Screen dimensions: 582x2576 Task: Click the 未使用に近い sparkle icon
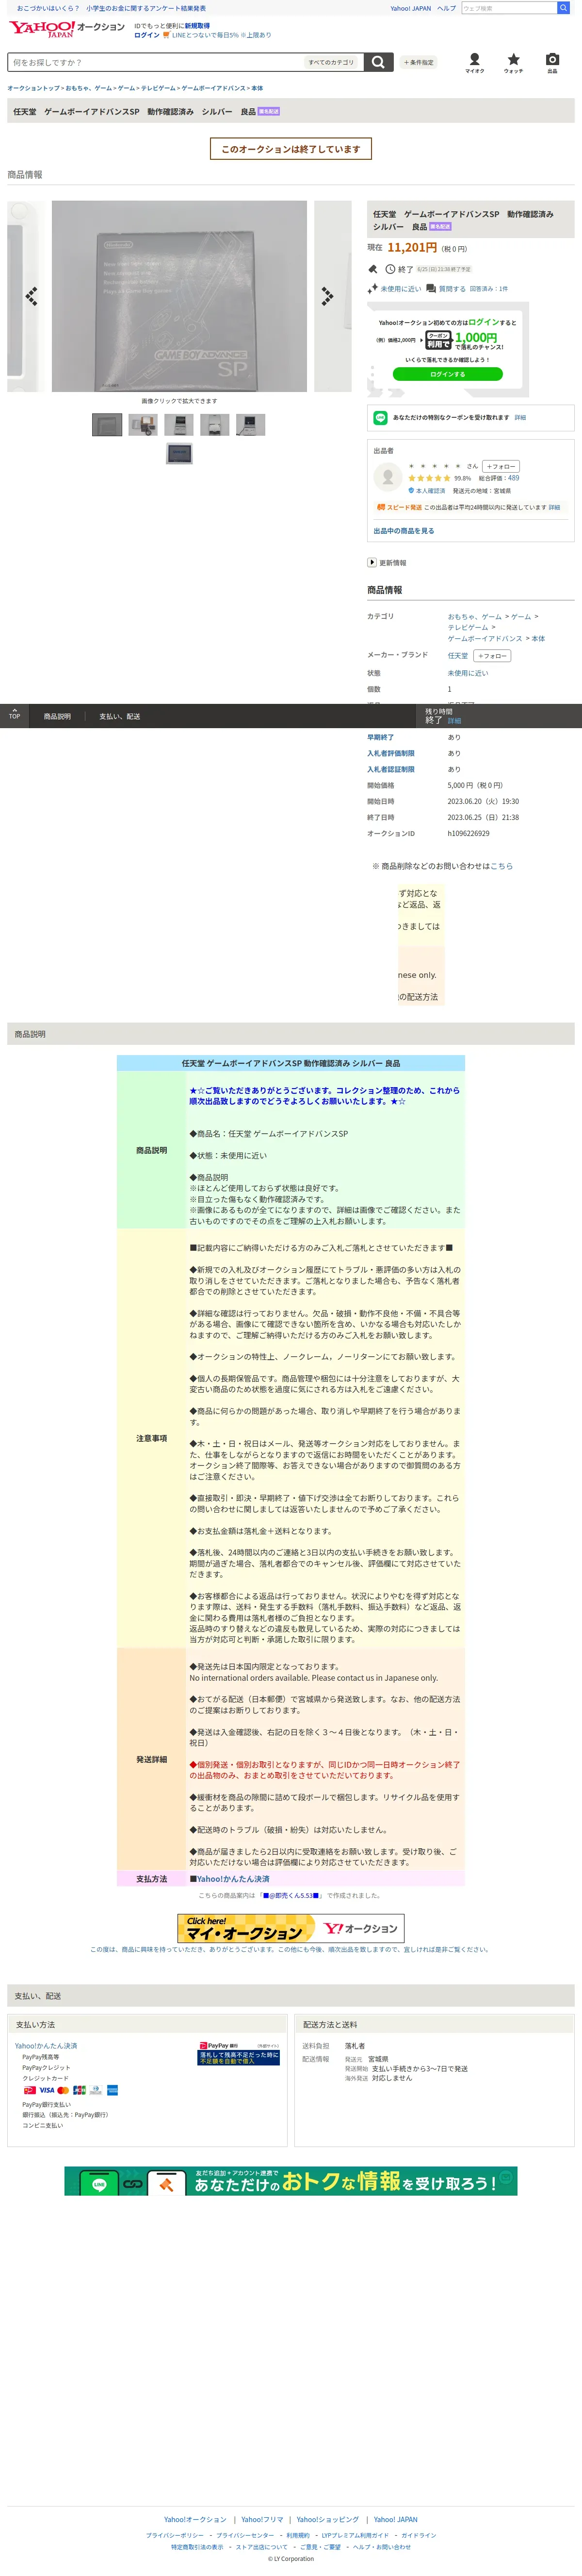pos(372,289)
